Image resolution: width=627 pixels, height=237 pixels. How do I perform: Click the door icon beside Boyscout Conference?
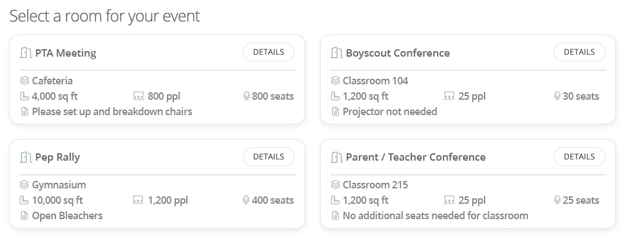click(336, 53)
